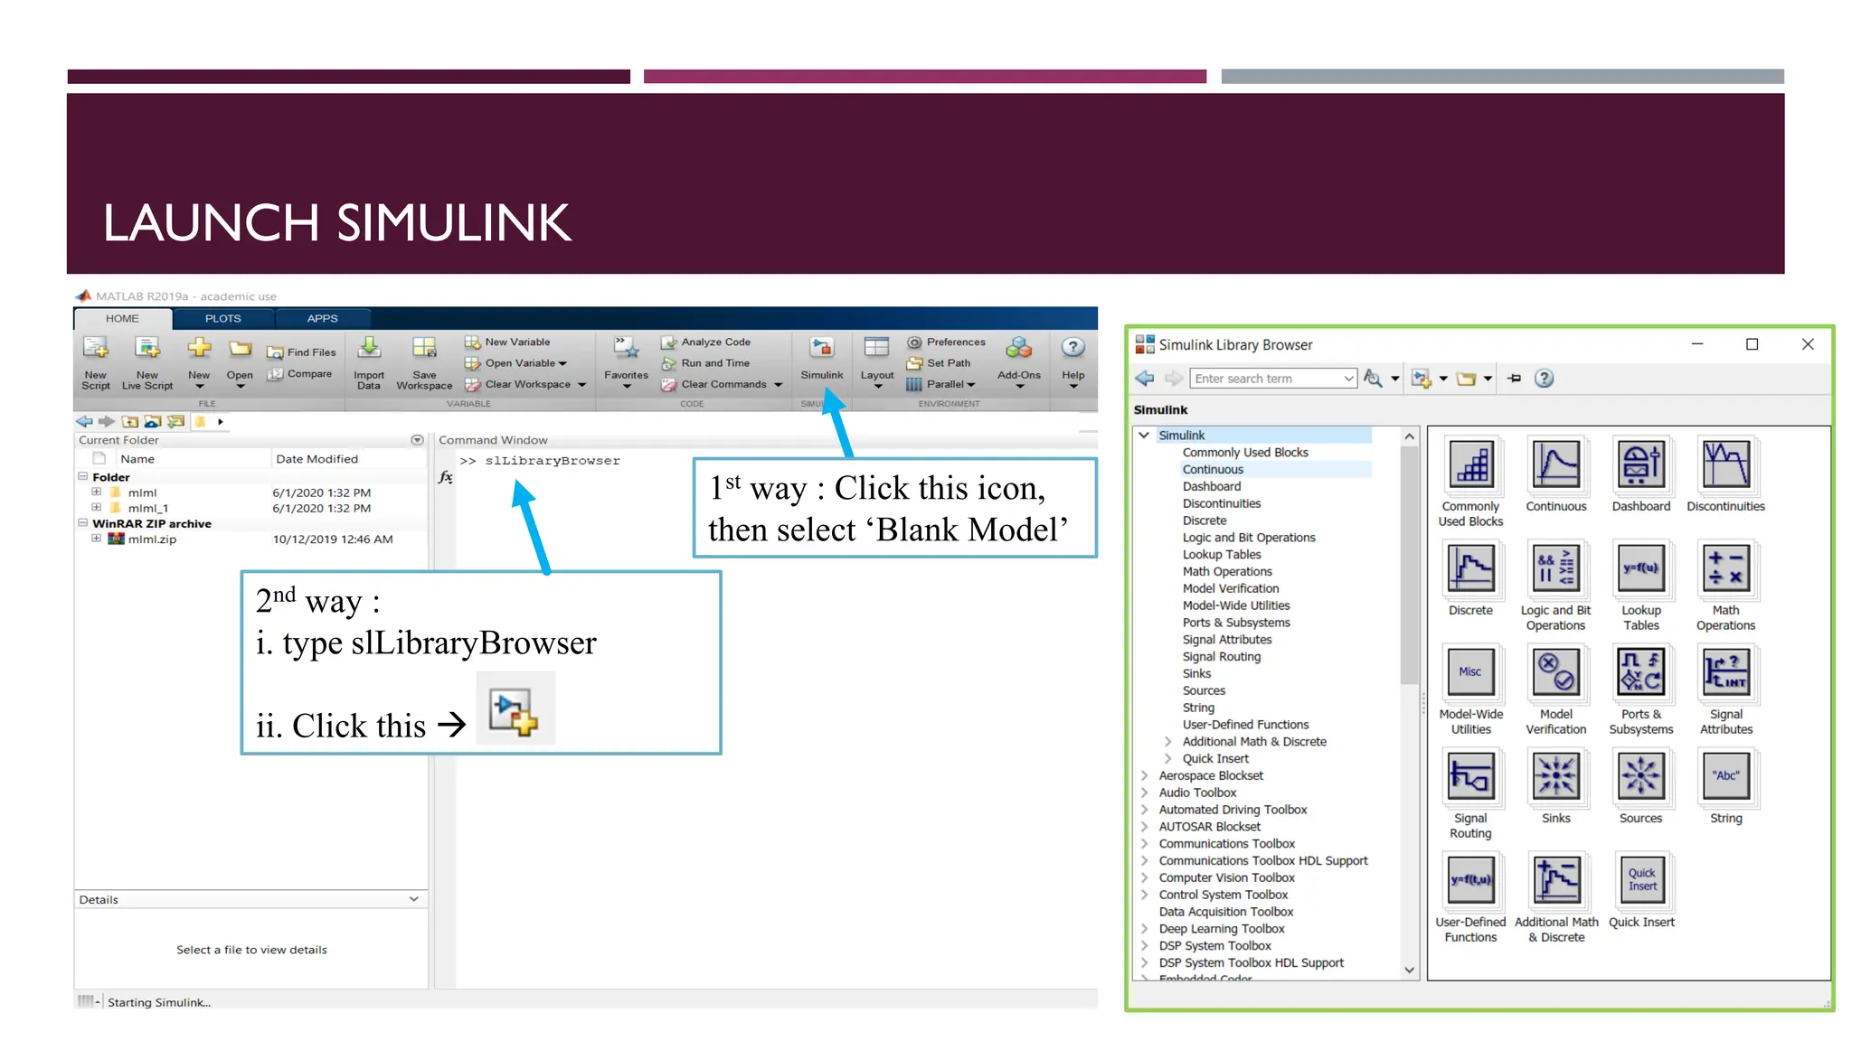Click the library tree vertical scrollbar
This screenshot has height=1041, width=1852.
pos(1409,565)
